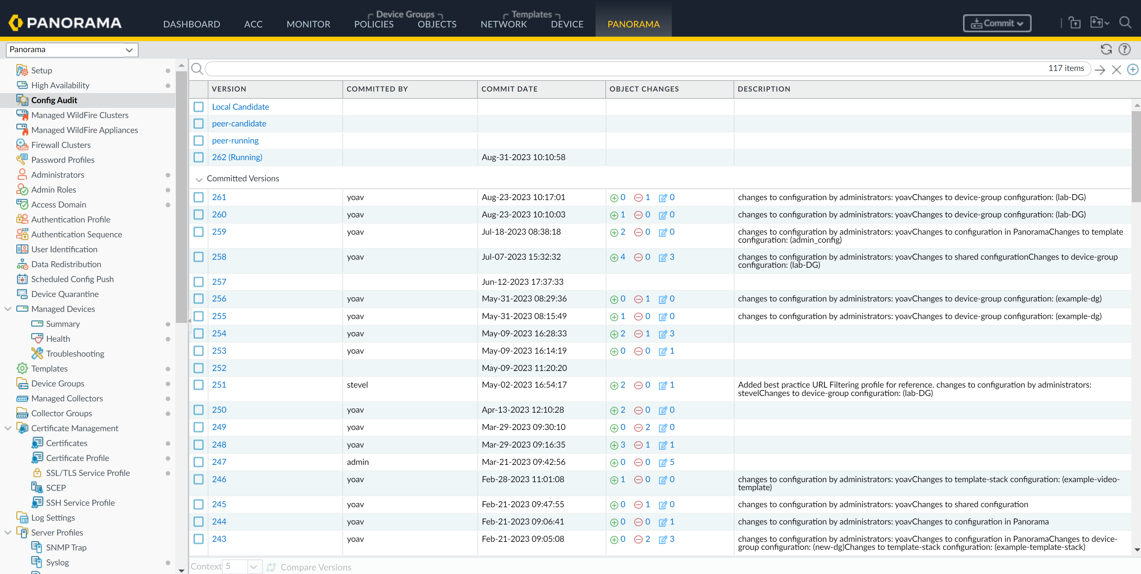This screenshot has height=574, width=1141.
Task: Apply filter with the arrow icon
Action: pyautogui.click(x=1099, y=69)
